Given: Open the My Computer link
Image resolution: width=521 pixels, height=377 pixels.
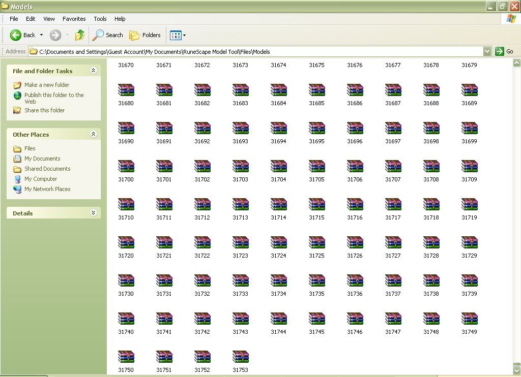Looking at the screenshot, I should click(x=41, y=179).
